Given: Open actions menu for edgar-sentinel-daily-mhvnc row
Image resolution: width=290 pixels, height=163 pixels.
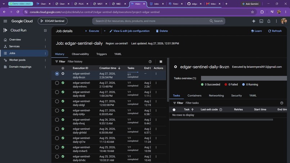Looking at the screenshot, I should click(x=156, y=83).
